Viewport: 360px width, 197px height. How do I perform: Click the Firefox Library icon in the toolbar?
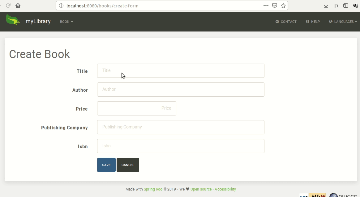tap(336, 5)
